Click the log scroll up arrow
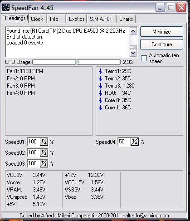The width and height of the screenshot is (190, 221). [x=133, y=31]
